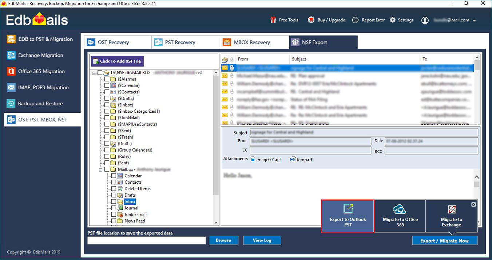Tick the ($Trash) folder checkbox
Viewport: 492px width, 260px height.
tap(107, 137)
